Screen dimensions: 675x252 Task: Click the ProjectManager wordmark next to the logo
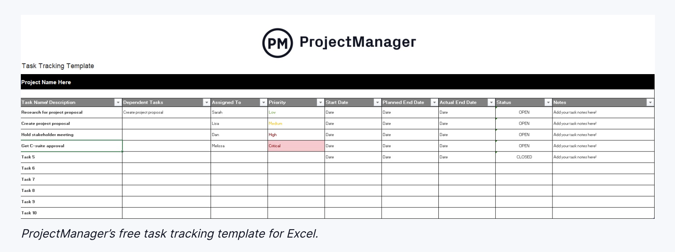(358, 42)
